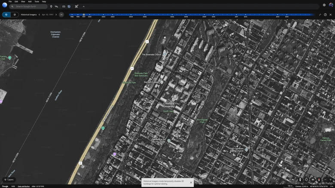Collapse the toolbar with the up chevron

pos(84,6)
